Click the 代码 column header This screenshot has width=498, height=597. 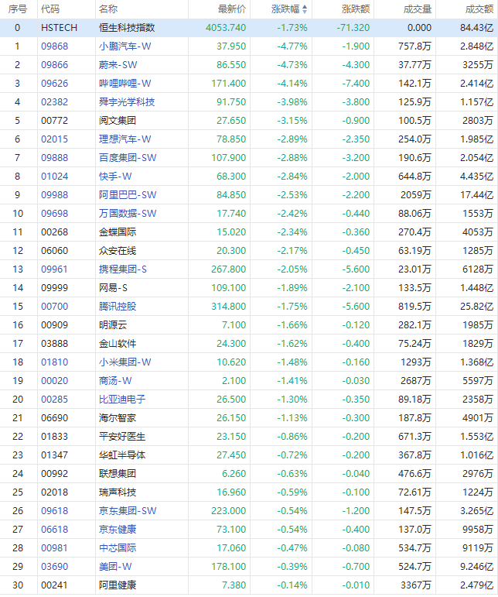(x=50, y=9)
